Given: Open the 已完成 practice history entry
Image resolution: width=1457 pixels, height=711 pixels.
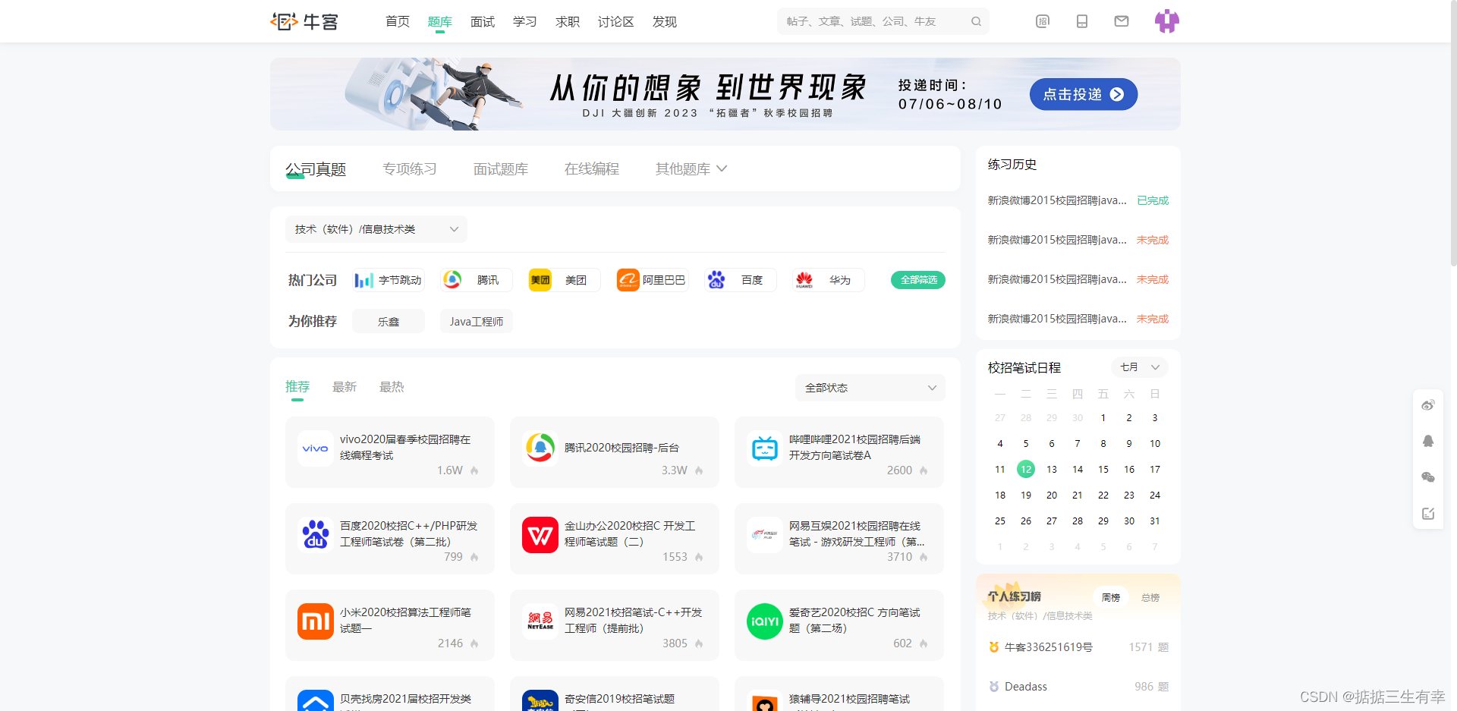Looking at the screenshot, I should (x=1078, y=200).
